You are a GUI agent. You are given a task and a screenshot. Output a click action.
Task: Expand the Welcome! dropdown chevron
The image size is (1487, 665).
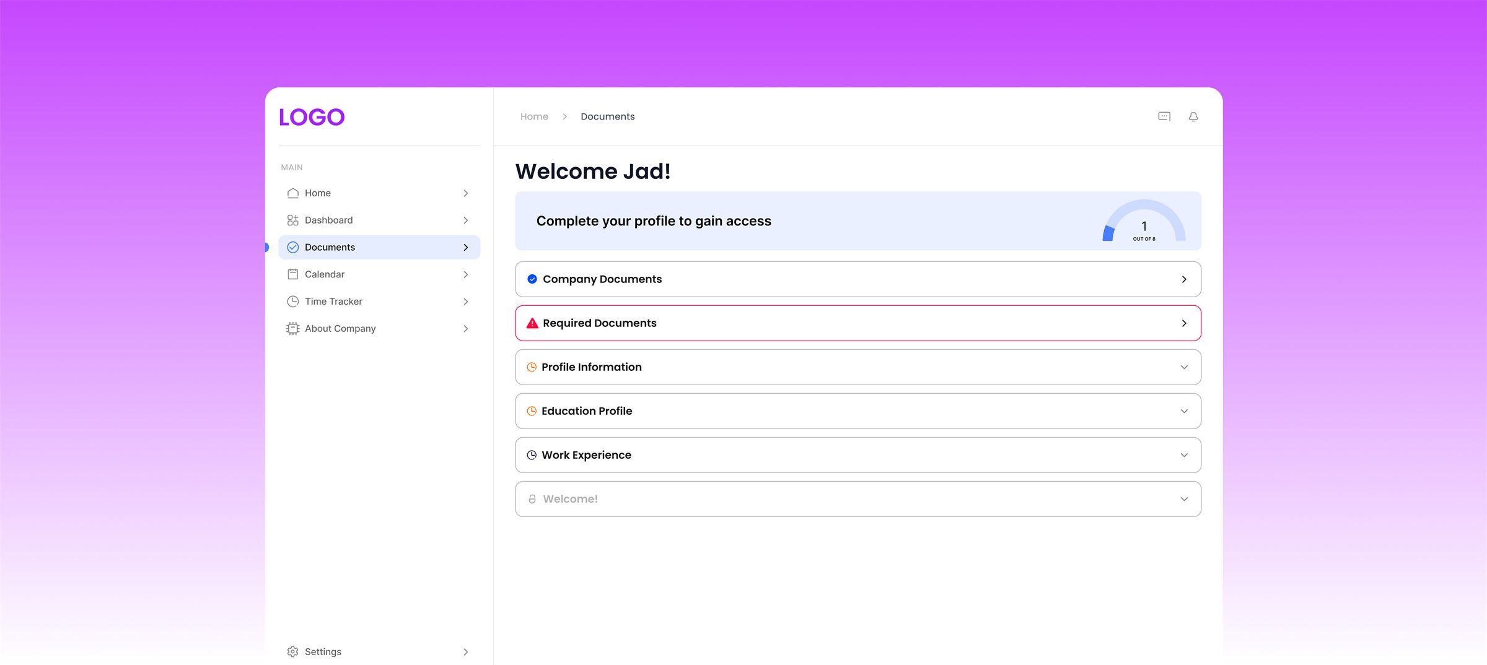pyautogui.click(x=1184, y=499)
